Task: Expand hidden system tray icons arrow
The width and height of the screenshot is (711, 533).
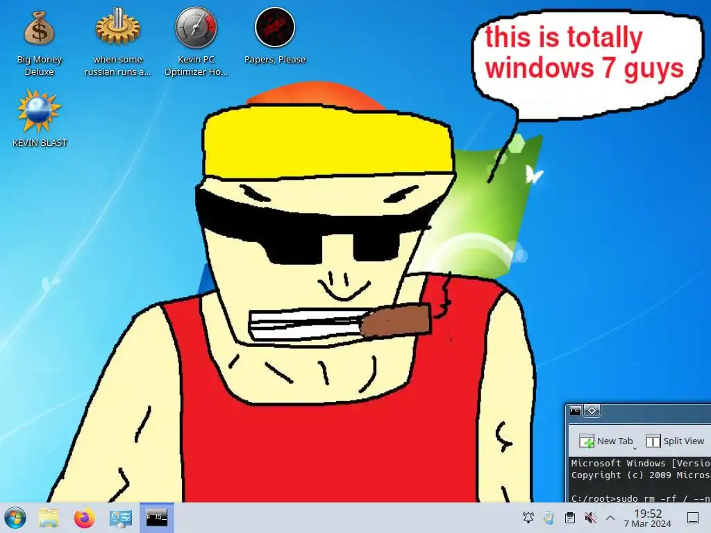Action: [610, 518]
